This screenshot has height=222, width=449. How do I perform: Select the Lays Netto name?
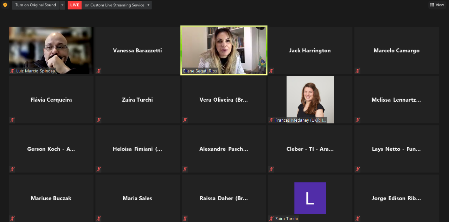click(x=396, y=149)
